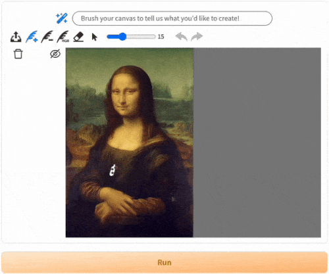Select the RGB color brush tool

click(63, 37)
